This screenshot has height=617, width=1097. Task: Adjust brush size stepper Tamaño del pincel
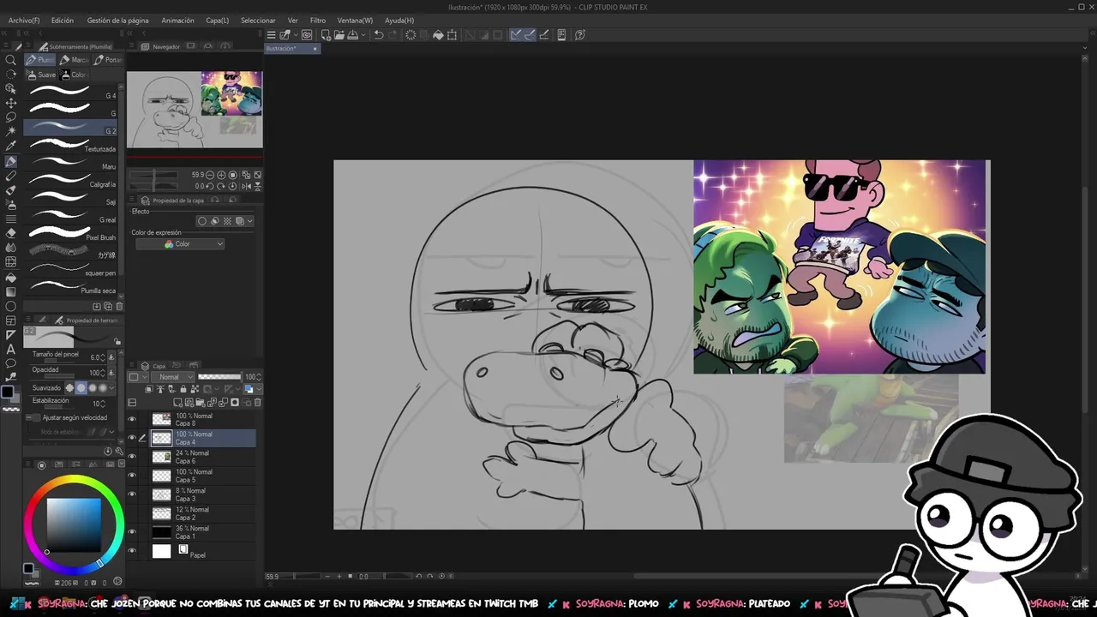coord(105,357)
